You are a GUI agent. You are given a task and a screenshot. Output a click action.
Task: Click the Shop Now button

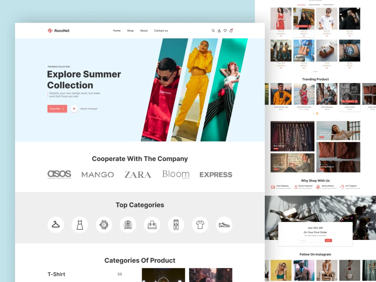coord(57,109)
